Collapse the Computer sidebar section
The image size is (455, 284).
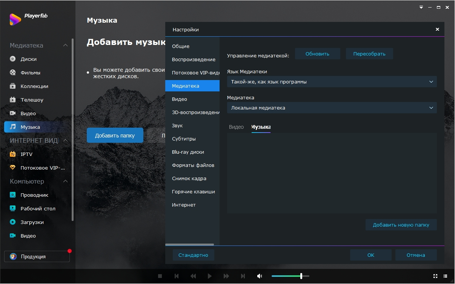pyautogui.click(x=65, y=181)
